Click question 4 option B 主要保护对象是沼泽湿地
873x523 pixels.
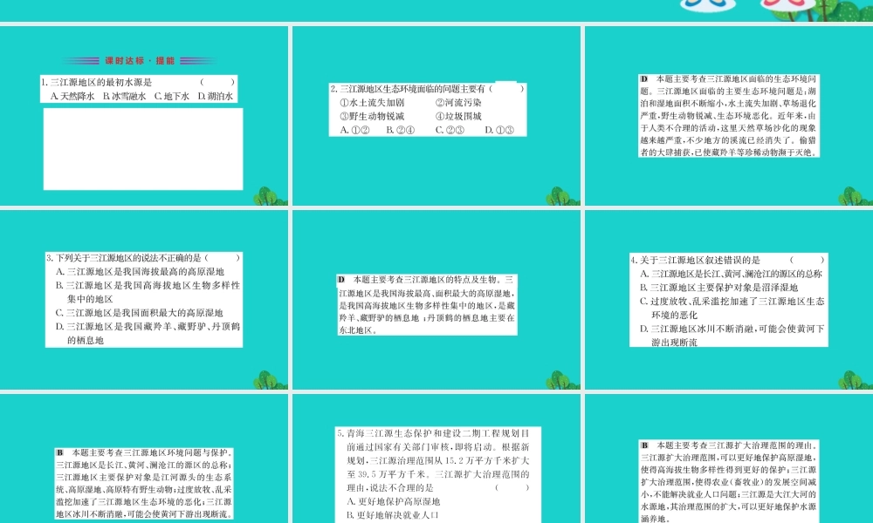click(x=718, y=288)
